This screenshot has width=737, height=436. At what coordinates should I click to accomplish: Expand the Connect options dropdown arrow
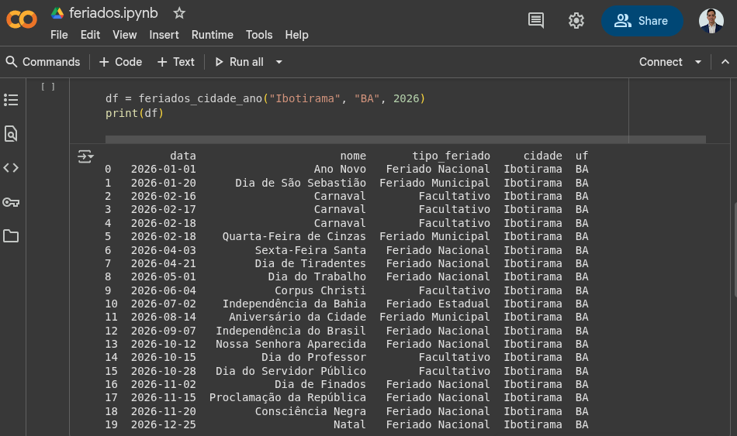pos(697,62)
